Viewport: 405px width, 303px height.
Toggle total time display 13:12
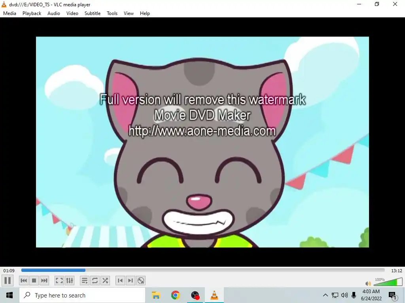pos(396,271)
